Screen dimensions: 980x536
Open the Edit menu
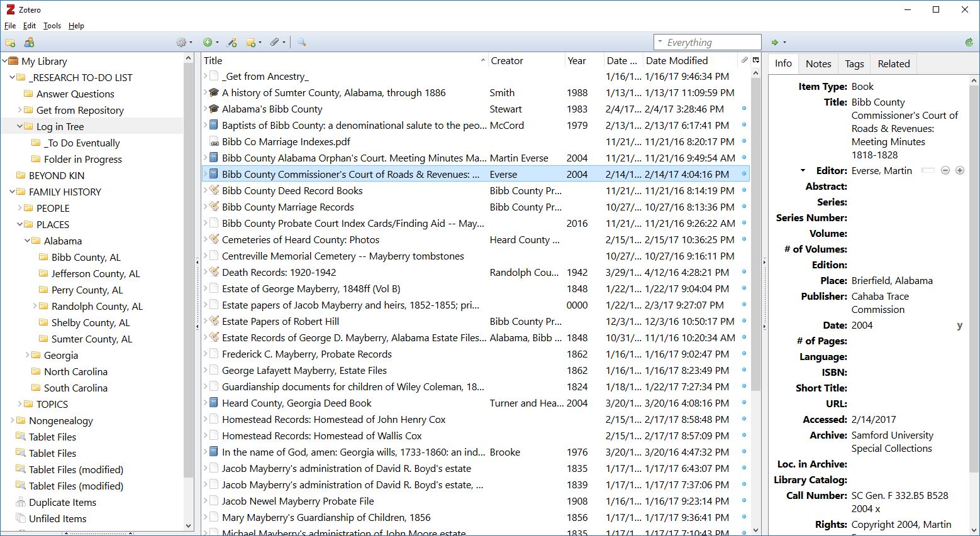point(30,26)
